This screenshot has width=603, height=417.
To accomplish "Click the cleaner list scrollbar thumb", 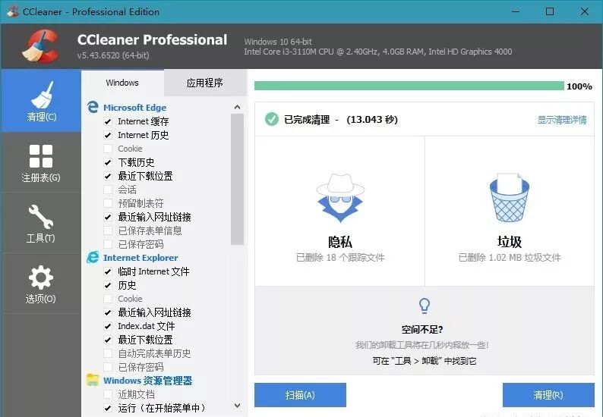I will coord(237,179).
